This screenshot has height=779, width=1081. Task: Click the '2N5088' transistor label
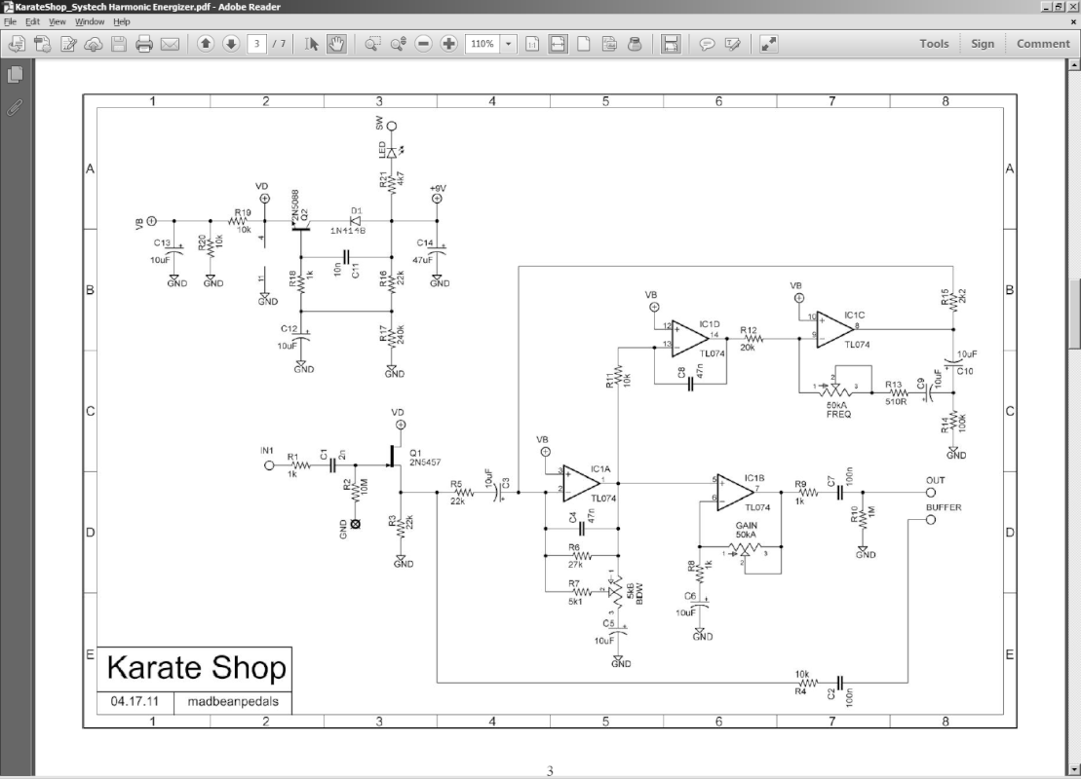295,205
